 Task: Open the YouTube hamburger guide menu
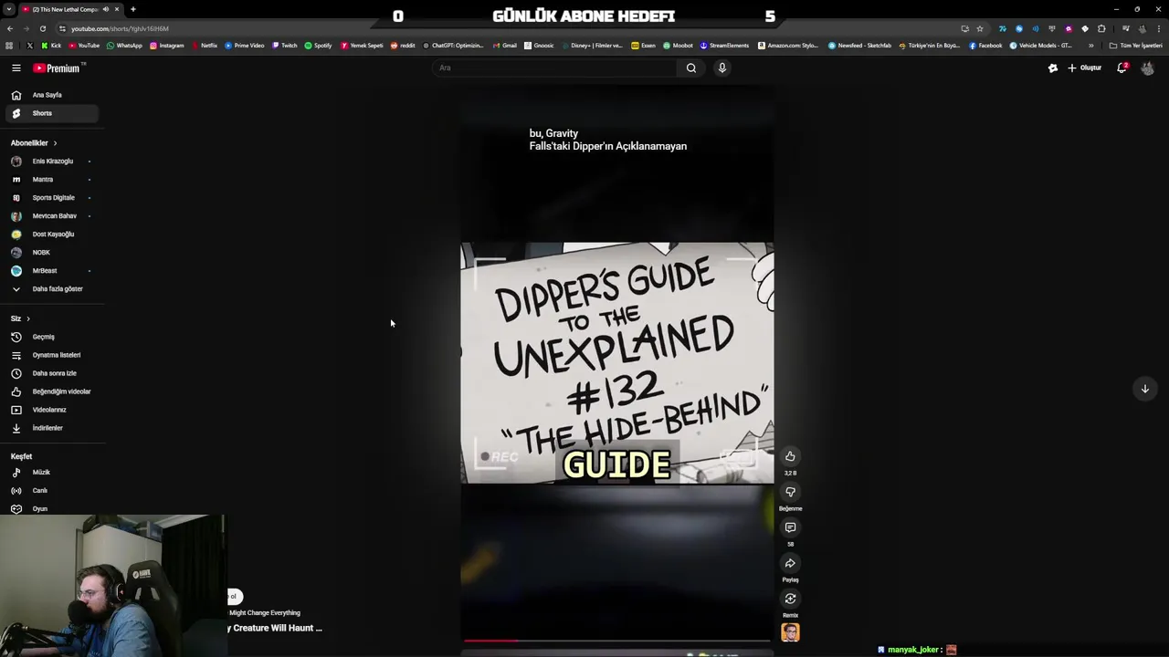point(16,68)
